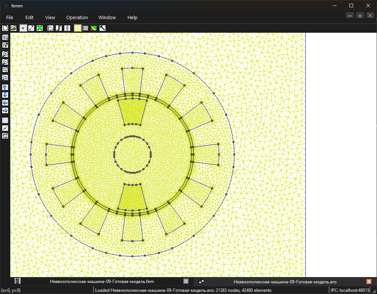The height and width of the screenshot is (294, 377).
Task: Create a new document with toolbar icon
Action: coord(5,28)
